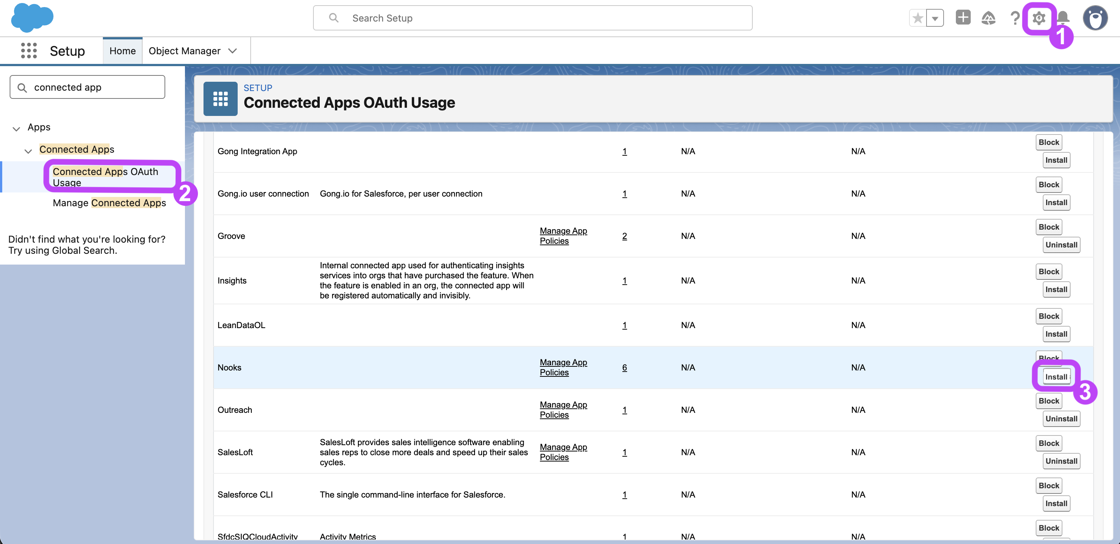Click the 'Salesforce CLI' app name cell

(x=245, y=495)
